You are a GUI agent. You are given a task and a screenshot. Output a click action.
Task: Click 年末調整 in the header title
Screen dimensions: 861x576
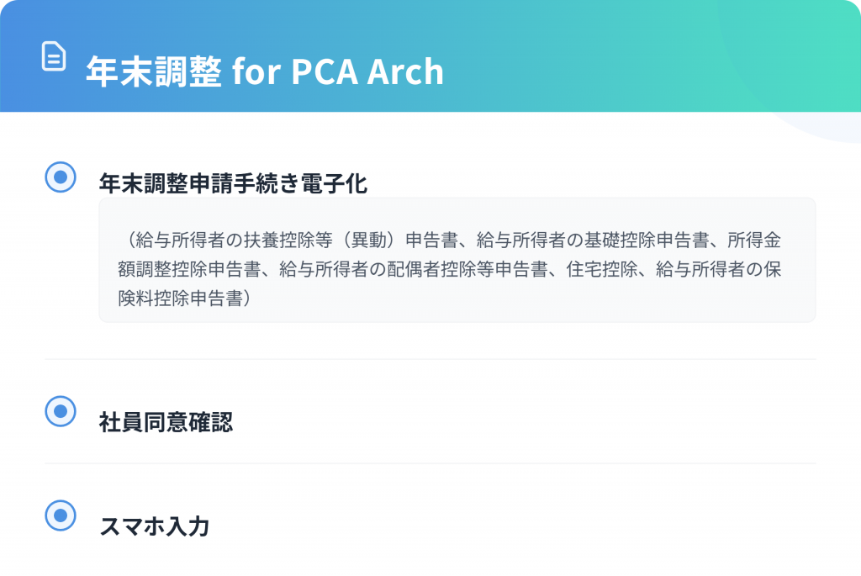154,72
